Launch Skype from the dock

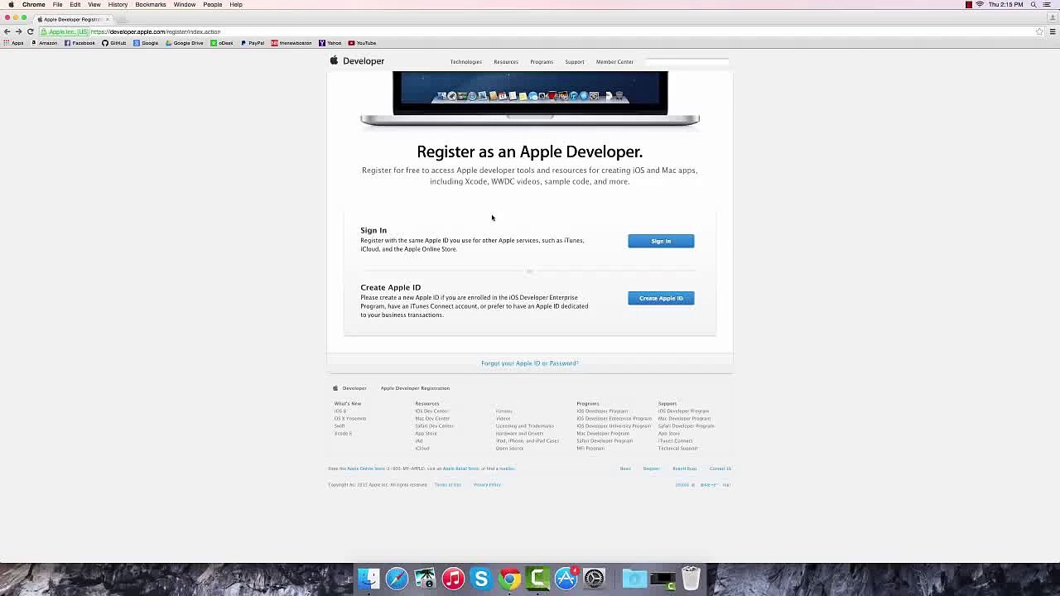pyautogui.click(x=481, y=578)
